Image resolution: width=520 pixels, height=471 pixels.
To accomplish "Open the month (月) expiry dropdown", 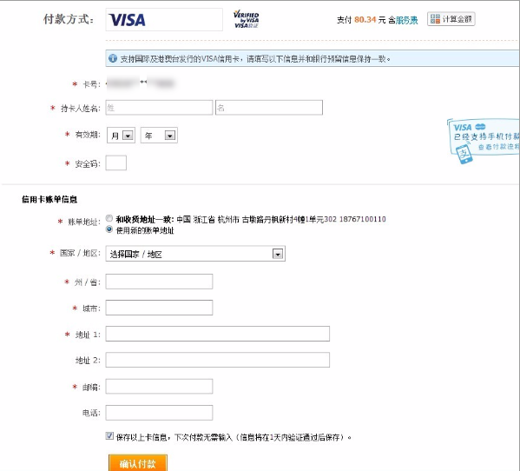I will tap(121, 136).
